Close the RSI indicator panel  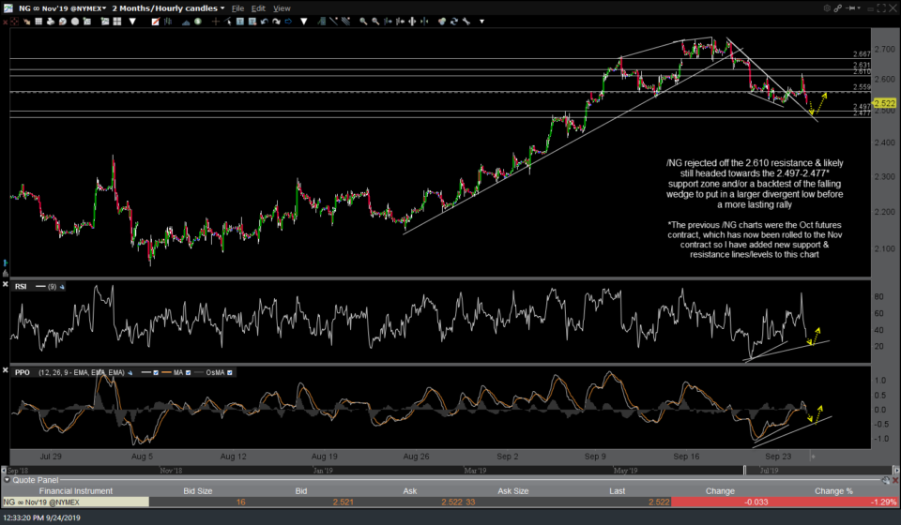click(x=5, y=284)
